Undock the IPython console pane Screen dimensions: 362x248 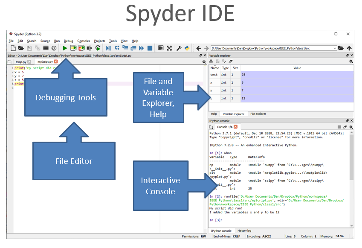coord(348,120)
